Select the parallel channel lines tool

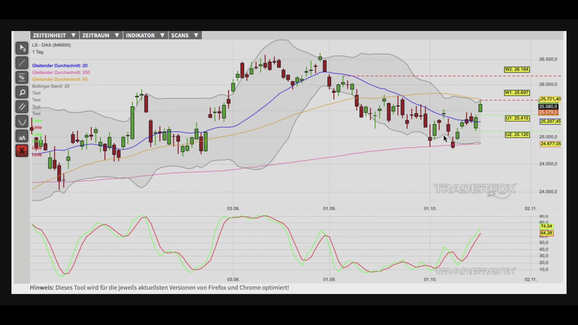(x=22, y=107)
